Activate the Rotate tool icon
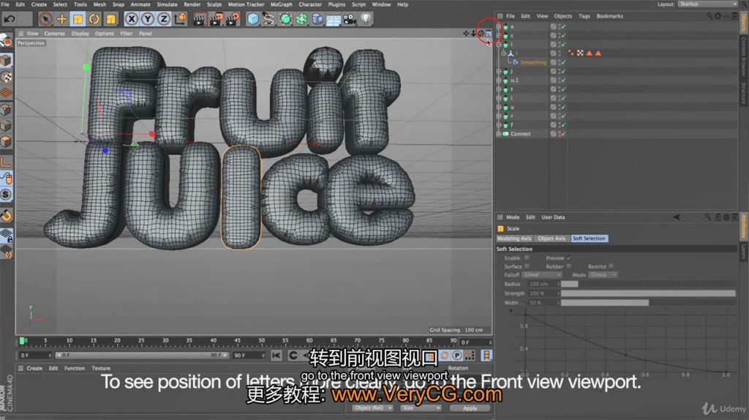749x420 pixels. pos(94,18)
